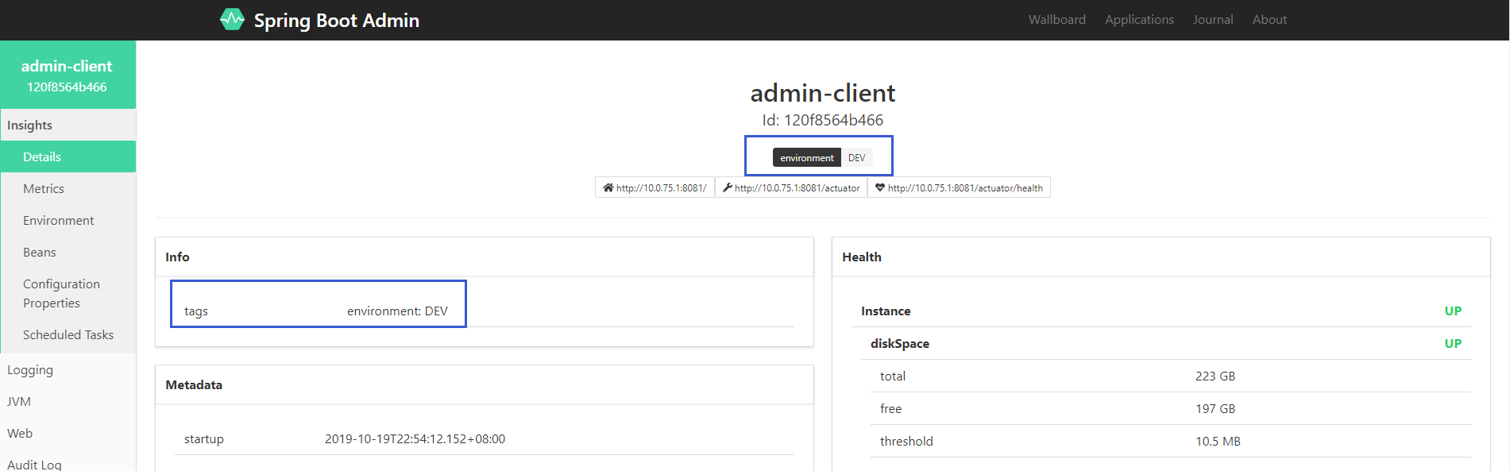Click the startup metadata label
The width and height of the screenshot is (1510, 471).
click(203, 438)
